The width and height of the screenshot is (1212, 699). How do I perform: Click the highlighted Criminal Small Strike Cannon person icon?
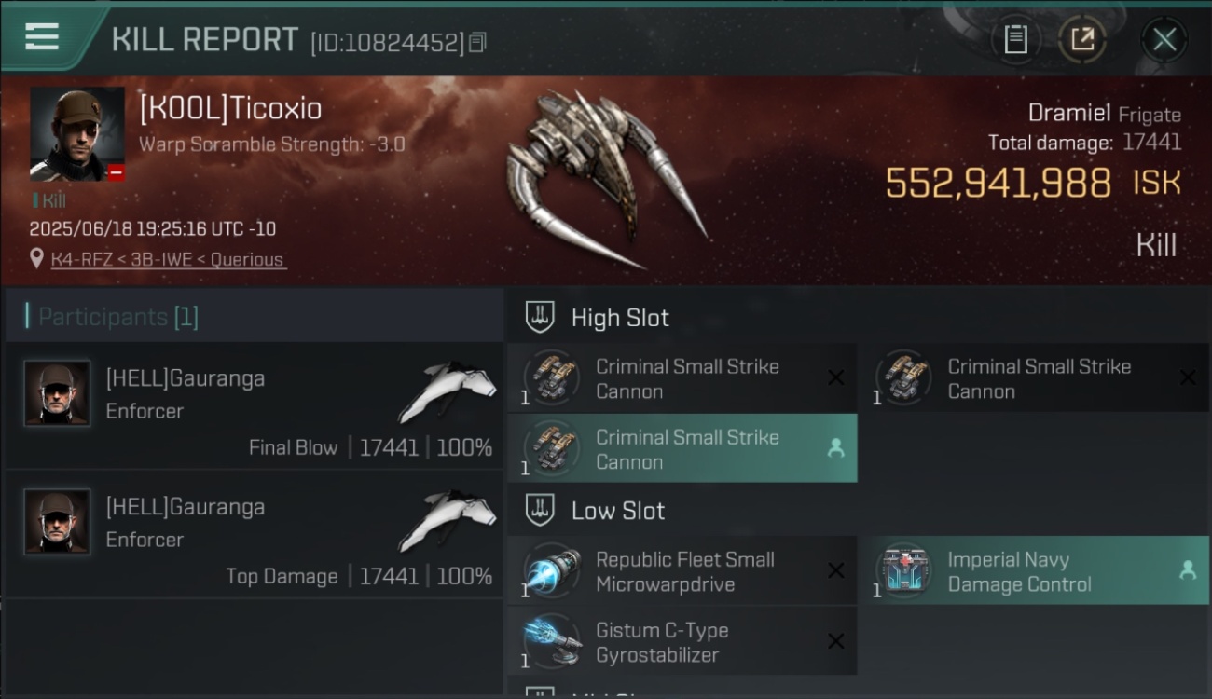(x=836, y=448)
